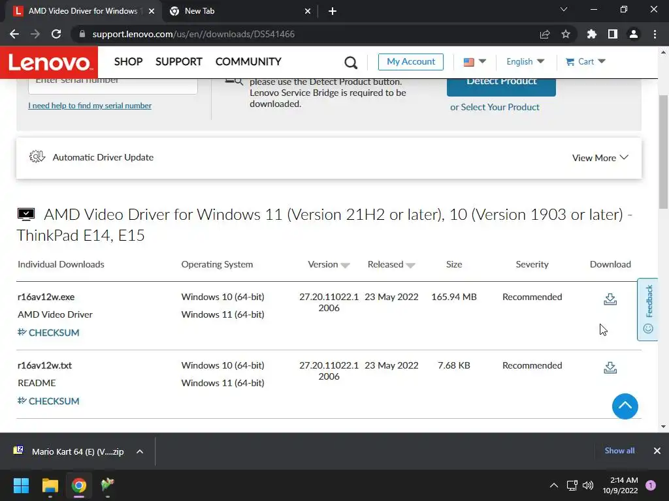View CHECKSUM for r16av12w.exe
This screenshot has height=501, width=669.
[48, 333]
